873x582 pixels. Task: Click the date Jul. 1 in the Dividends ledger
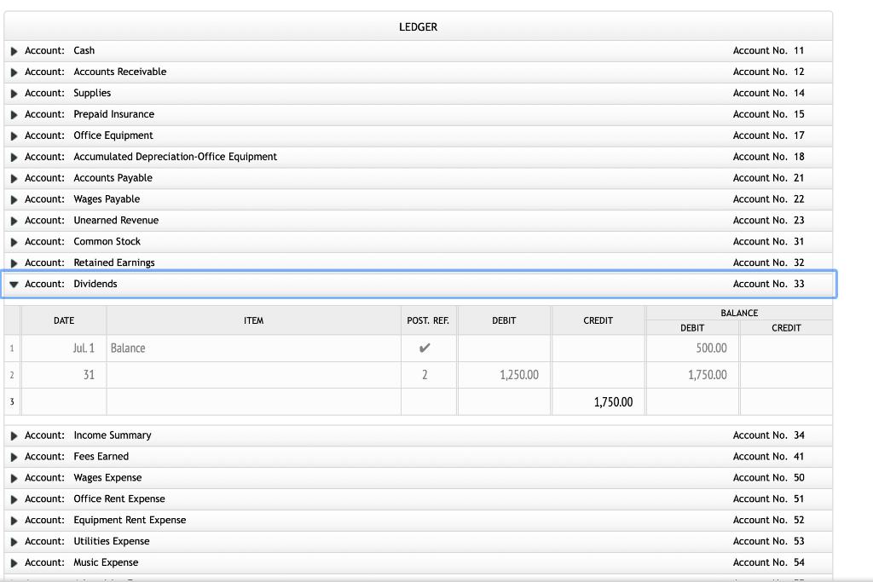[83, 348]
